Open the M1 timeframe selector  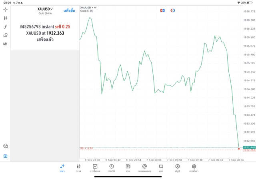pos(6,44)
